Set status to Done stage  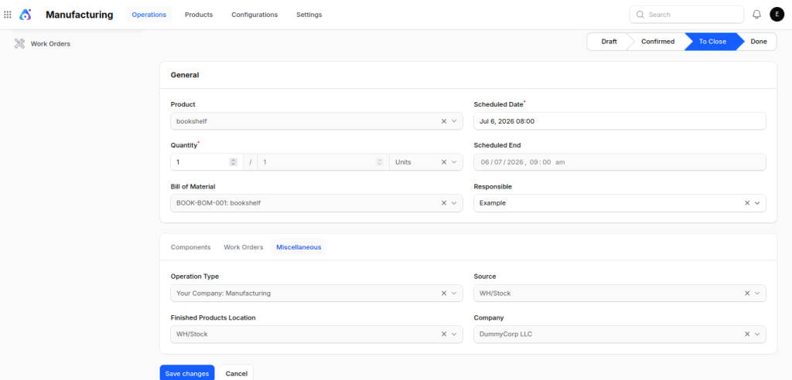(758, 42)
